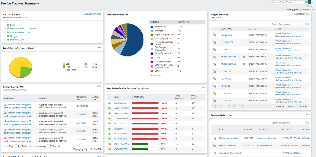Click the user status icon for Martinez-nb.demo.lab
This screenshot has width=316, height=157.
[x=215, y=138]
